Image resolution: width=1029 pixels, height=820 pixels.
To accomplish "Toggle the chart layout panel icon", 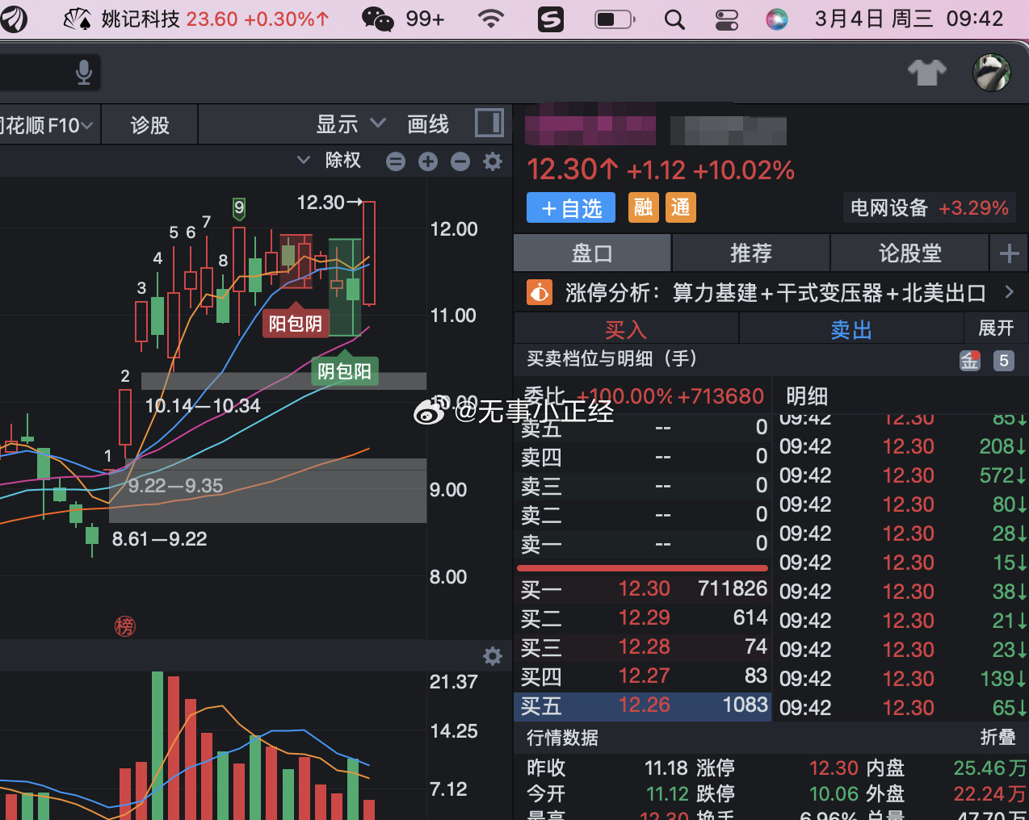I will pyautogui.click(x=489, y=123).
